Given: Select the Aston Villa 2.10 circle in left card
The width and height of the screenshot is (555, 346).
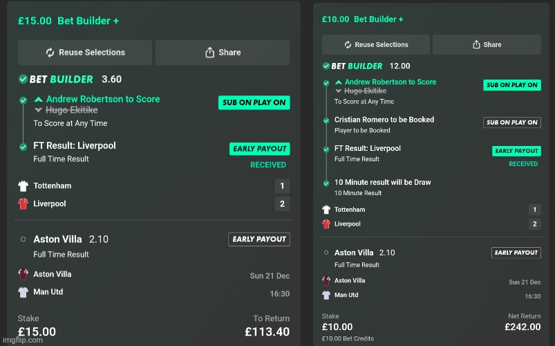Looking at the screenshot, I should [23, 239].
